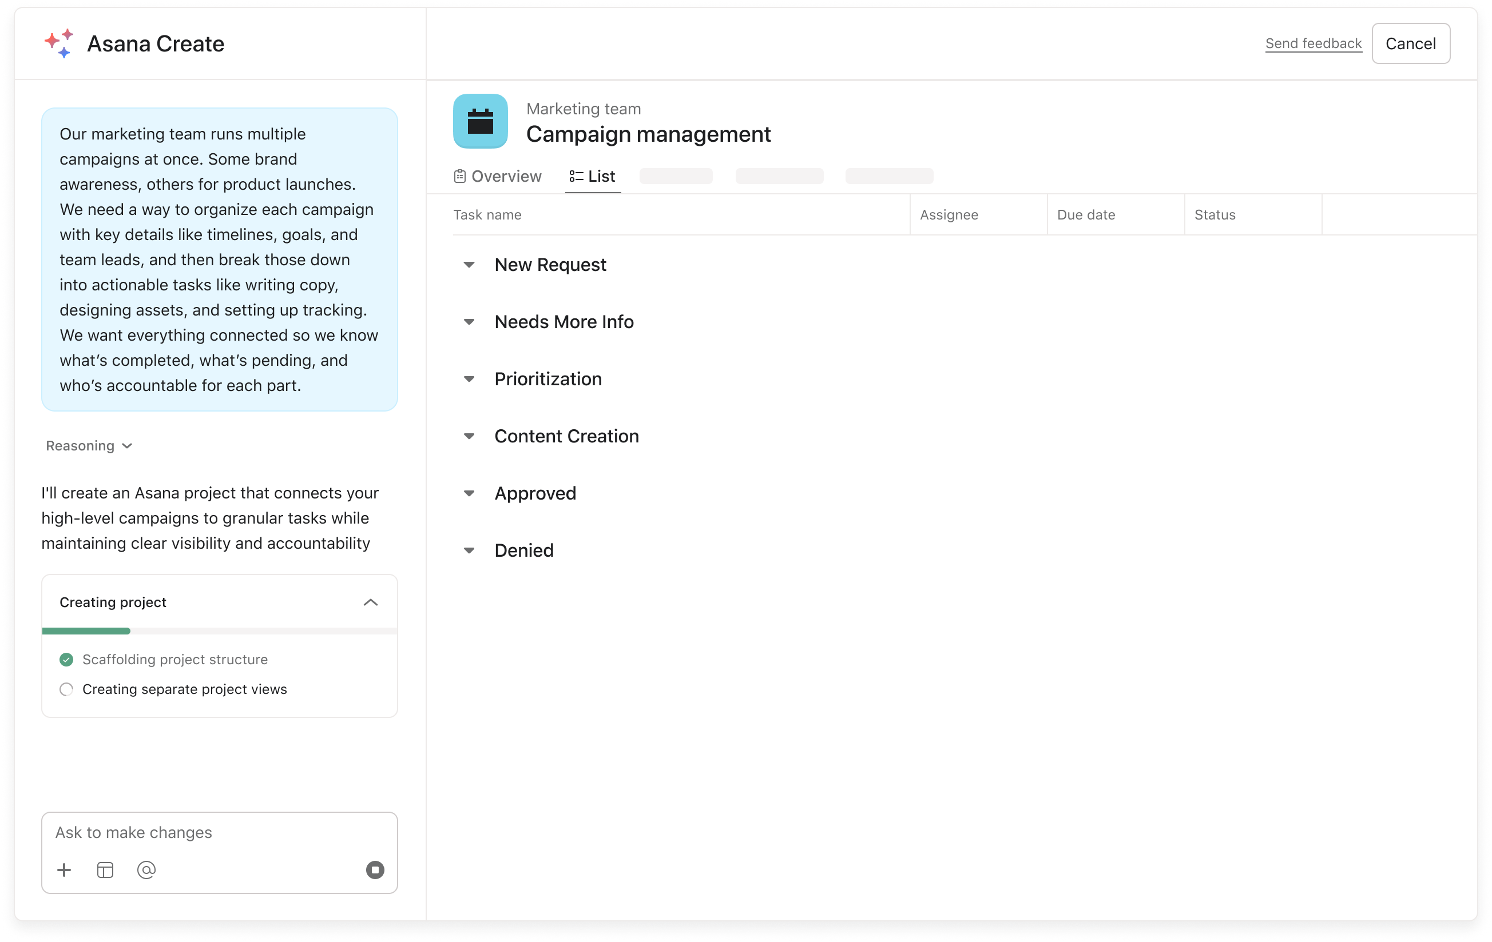Screen dimensions: 1492x942
Task: Click the completed Scaffolding project structure checkmark
Action: click(66, 659)
